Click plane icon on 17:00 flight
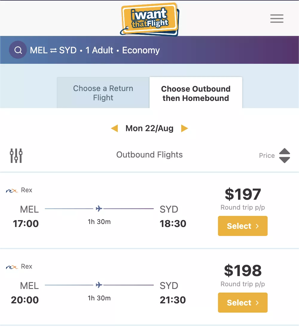The width and height of the screenshot is (299, 327). coord(99,208)
